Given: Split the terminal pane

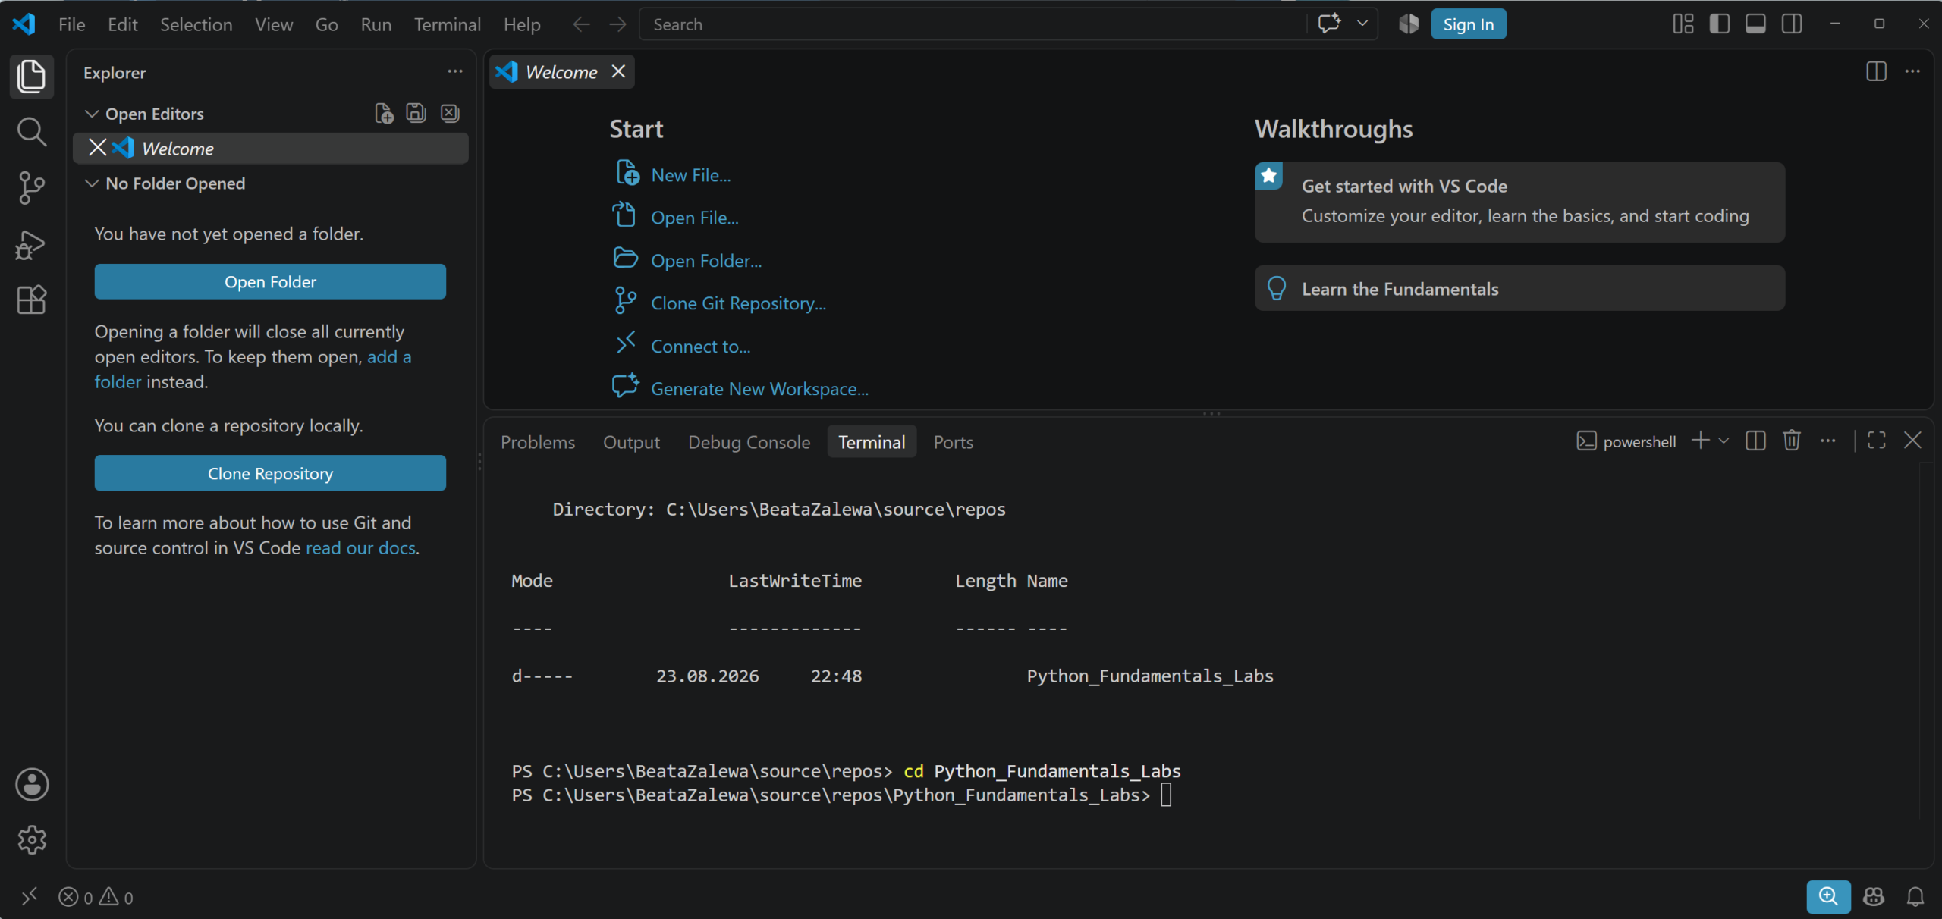Looking at the screenshot, I should click(1755, 441).
